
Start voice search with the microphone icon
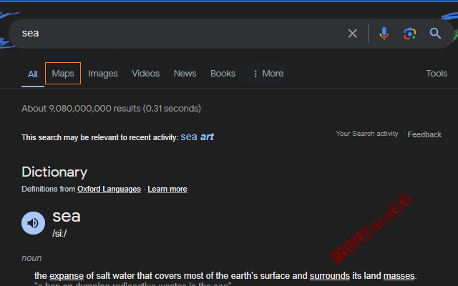coord(384,34)
